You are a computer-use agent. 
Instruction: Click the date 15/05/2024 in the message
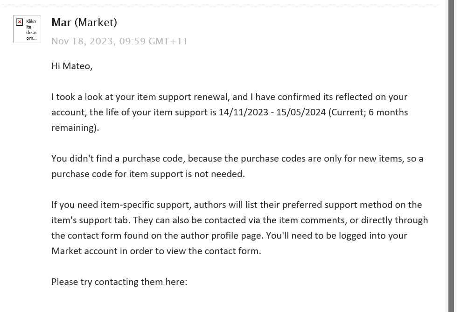click(x=301, y=112)
